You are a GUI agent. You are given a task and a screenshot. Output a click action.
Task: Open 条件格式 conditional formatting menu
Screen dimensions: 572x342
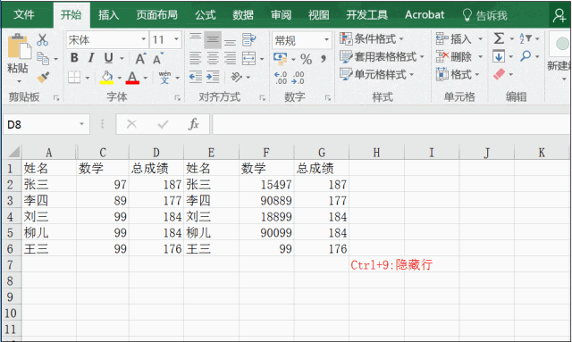[372, 38]
